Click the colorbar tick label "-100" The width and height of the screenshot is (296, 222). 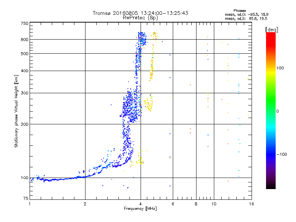282,154
